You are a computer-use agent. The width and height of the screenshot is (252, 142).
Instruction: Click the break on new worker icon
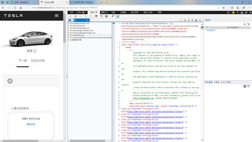[96, 16]
